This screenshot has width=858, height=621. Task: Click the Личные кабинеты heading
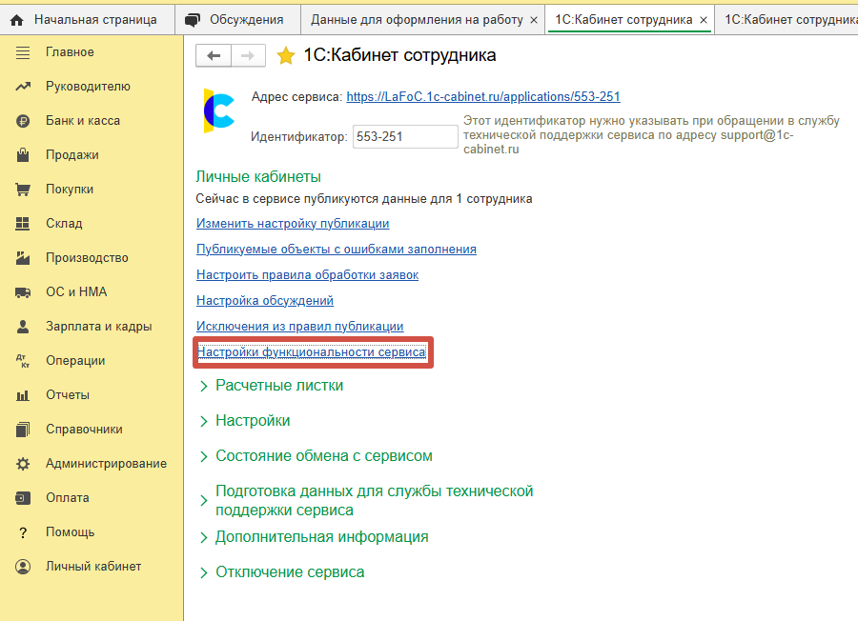[258, 176]
